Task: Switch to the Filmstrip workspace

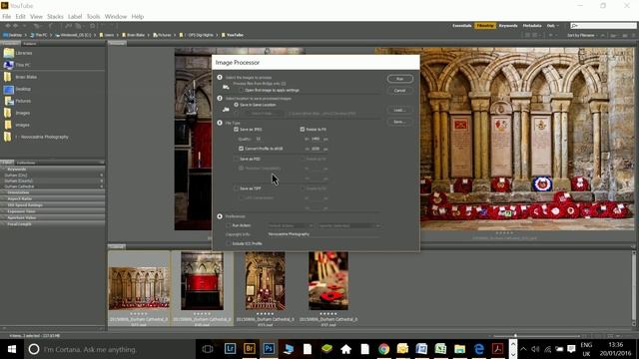Action: click(x=485, y=26)
